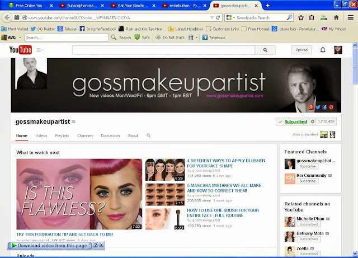Screen dimensions: 358x258
Task: Open the channel's Facebook banner icon
Action: [324, 107]
